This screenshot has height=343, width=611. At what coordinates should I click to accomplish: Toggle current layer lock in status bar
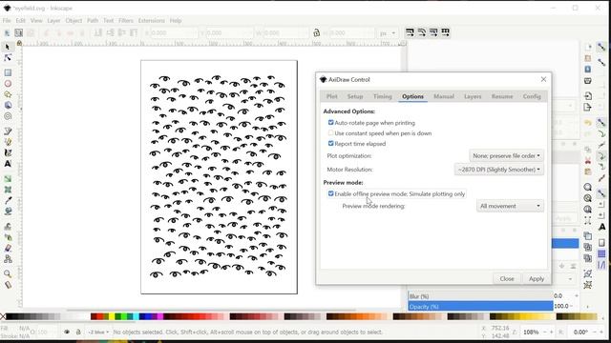(78, 333)
